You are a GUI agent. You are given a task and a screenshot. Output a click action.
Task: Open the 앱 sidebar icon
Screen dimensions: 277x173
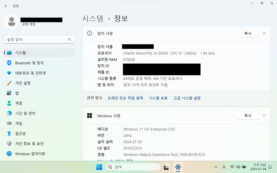pos(9,93)
